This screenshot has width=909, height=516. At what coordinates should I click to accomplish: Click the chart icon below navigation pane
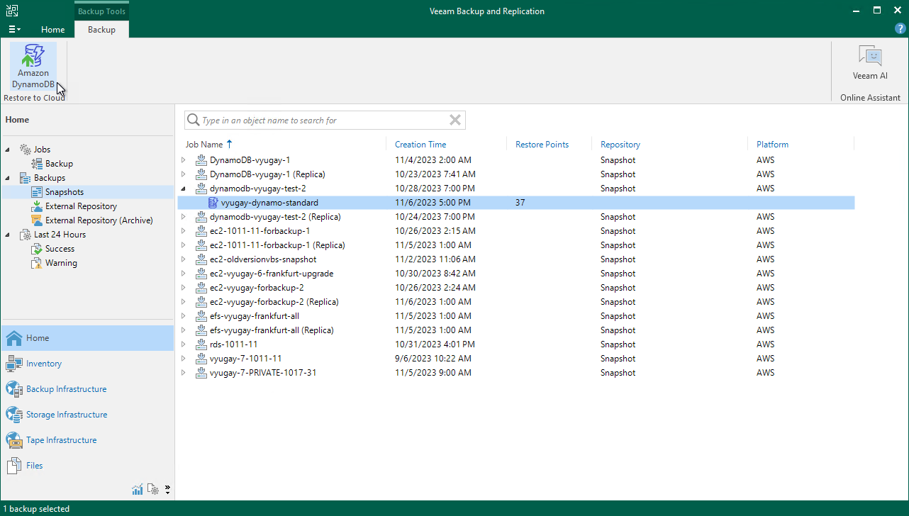[x=138, y=489]
